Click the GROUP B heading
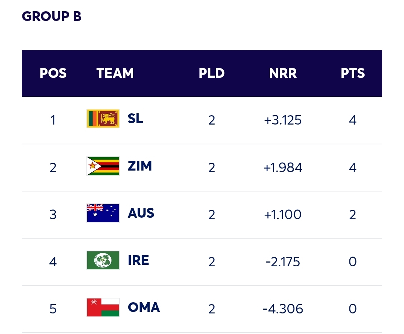The height and width of the screenshot is (334, 404). pos(52,16)
